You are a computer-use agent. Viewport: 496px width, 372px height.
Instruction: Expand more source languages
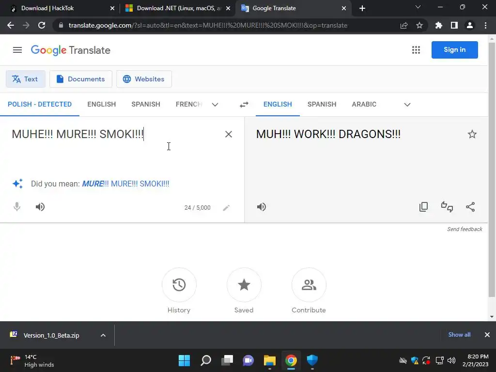click(215, 105)
